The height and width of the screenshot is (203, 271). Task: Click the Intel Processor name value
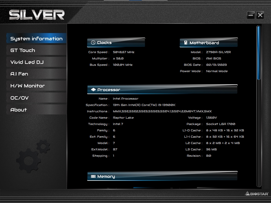(x=126, y=99)
